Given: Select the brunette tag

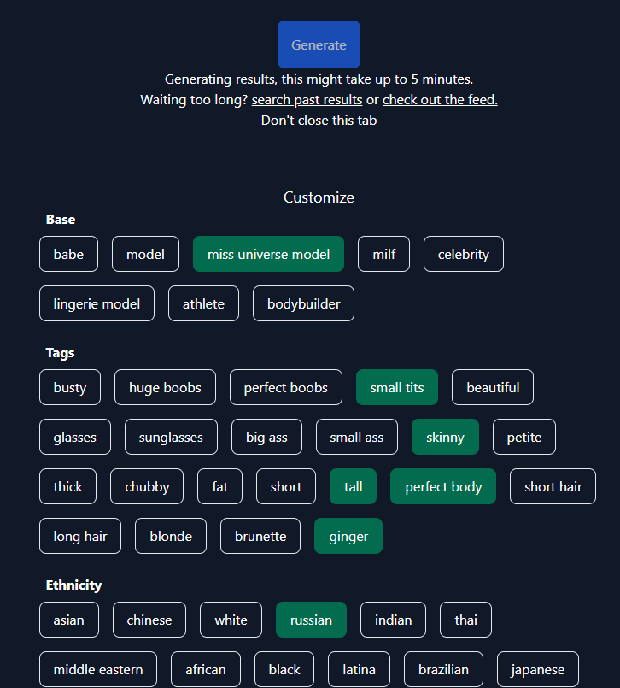Looking at the screenshot, I should click(260, 536).
